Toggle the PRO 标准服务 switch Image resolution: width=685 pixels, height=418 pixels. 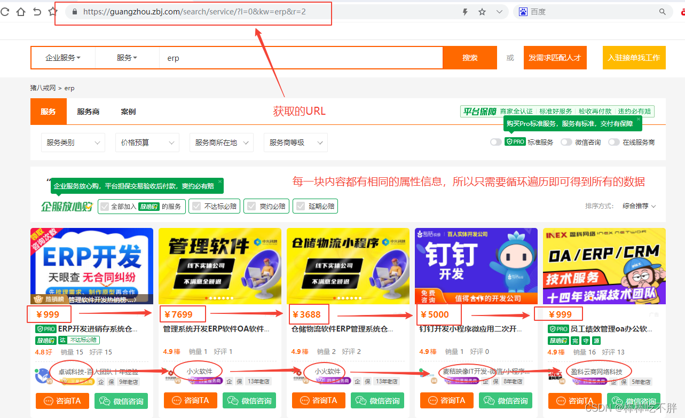click(x=496, y=142)
